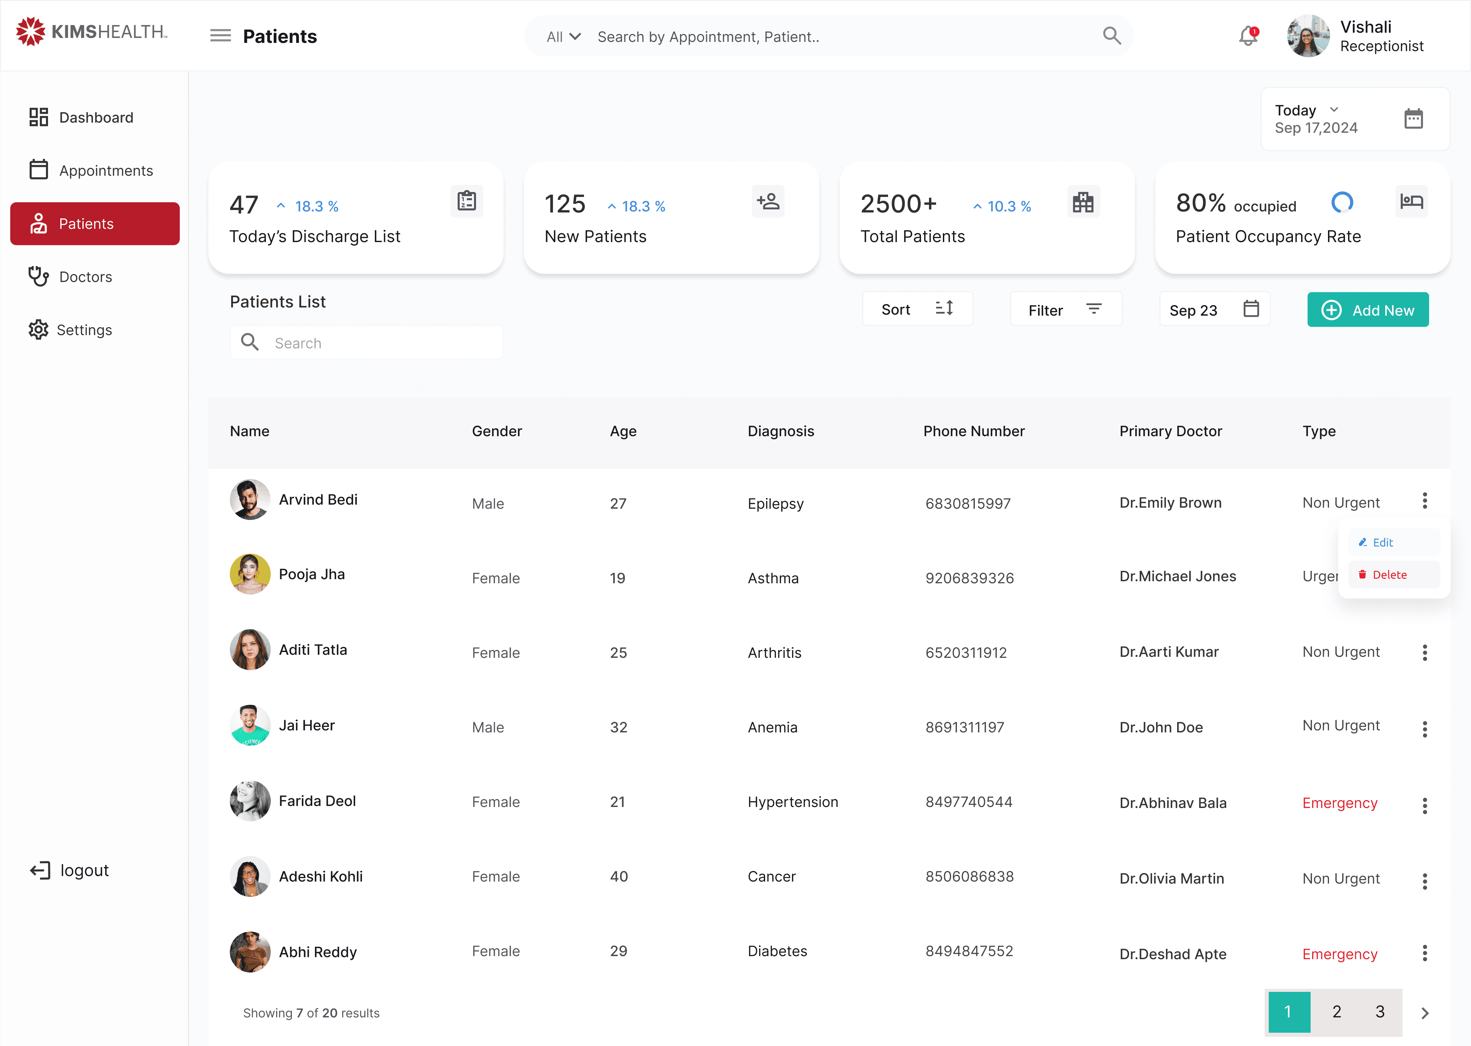The width and height of the screenshot is (1471, 1046).
Task: Toggle the hamburger menu icon
Action: coord(220,36)
